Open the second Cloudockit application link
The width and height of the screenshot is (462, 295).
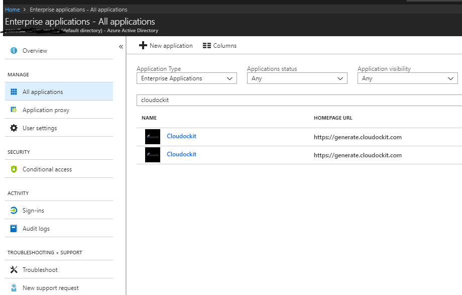pyautogui.click(x=181, y=154)
